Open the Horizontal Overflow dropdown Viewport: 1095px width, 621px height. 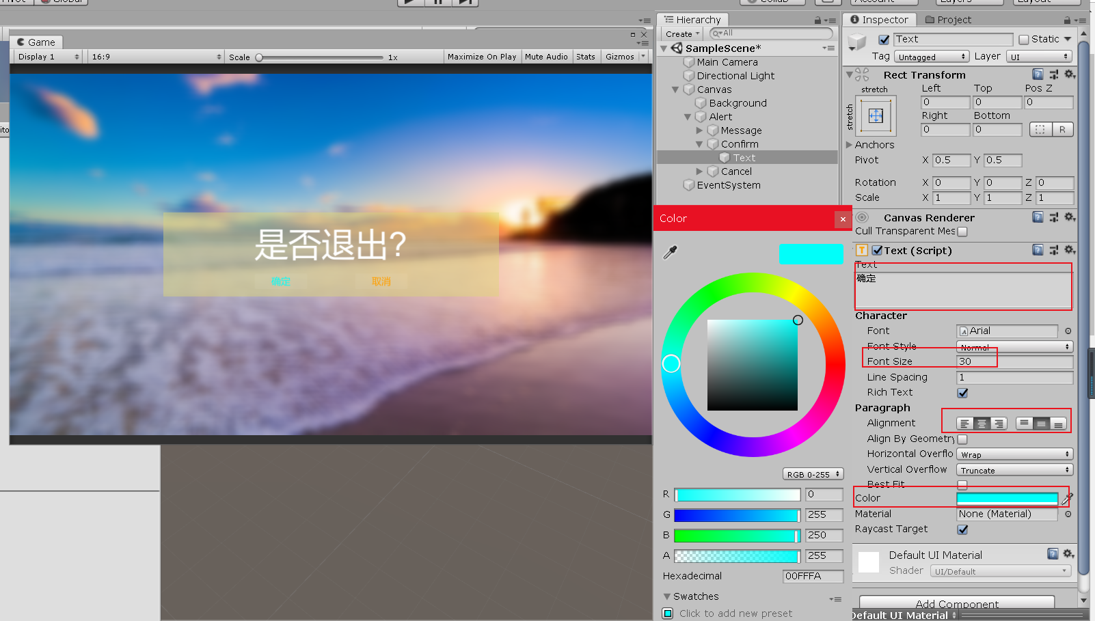1014,454
